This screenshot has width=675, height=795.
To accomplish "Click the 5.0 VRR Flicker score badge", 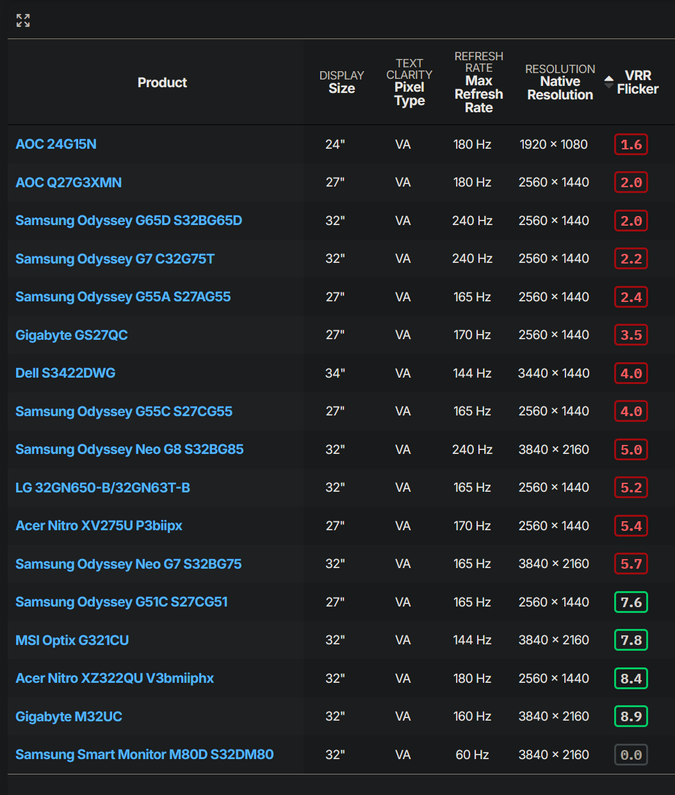I will click(x=631, y=449).
